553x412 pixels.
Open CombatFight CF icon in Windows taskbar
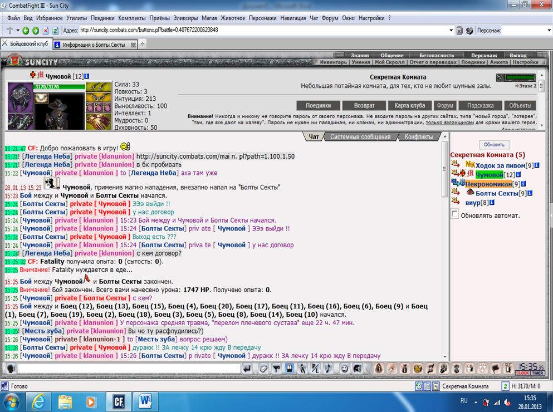click(119, 402)
